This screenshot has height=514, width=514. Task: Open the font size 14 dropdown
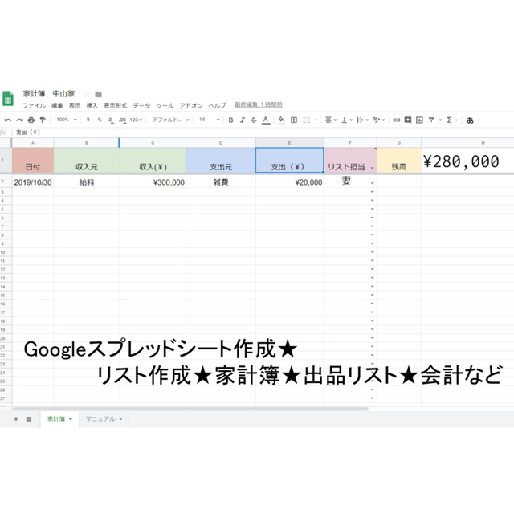[x=210, y=120]
